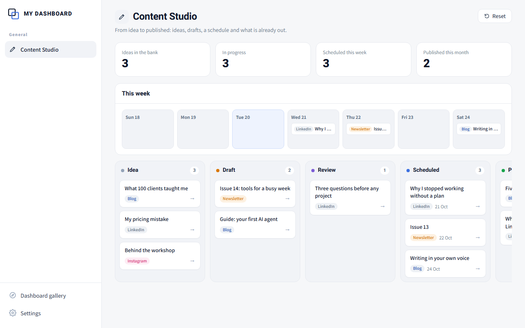525x328 pixels.
Task: Open the Blog item on Sat 24
Action: click(x=479, y=129)
